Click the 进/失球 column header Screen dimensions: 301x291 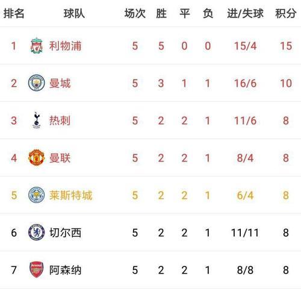point(245,13)
